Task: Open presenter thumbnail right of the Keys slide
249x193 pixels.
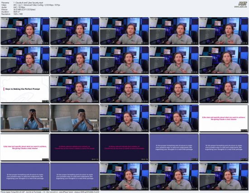Action: tap(75, 89)
